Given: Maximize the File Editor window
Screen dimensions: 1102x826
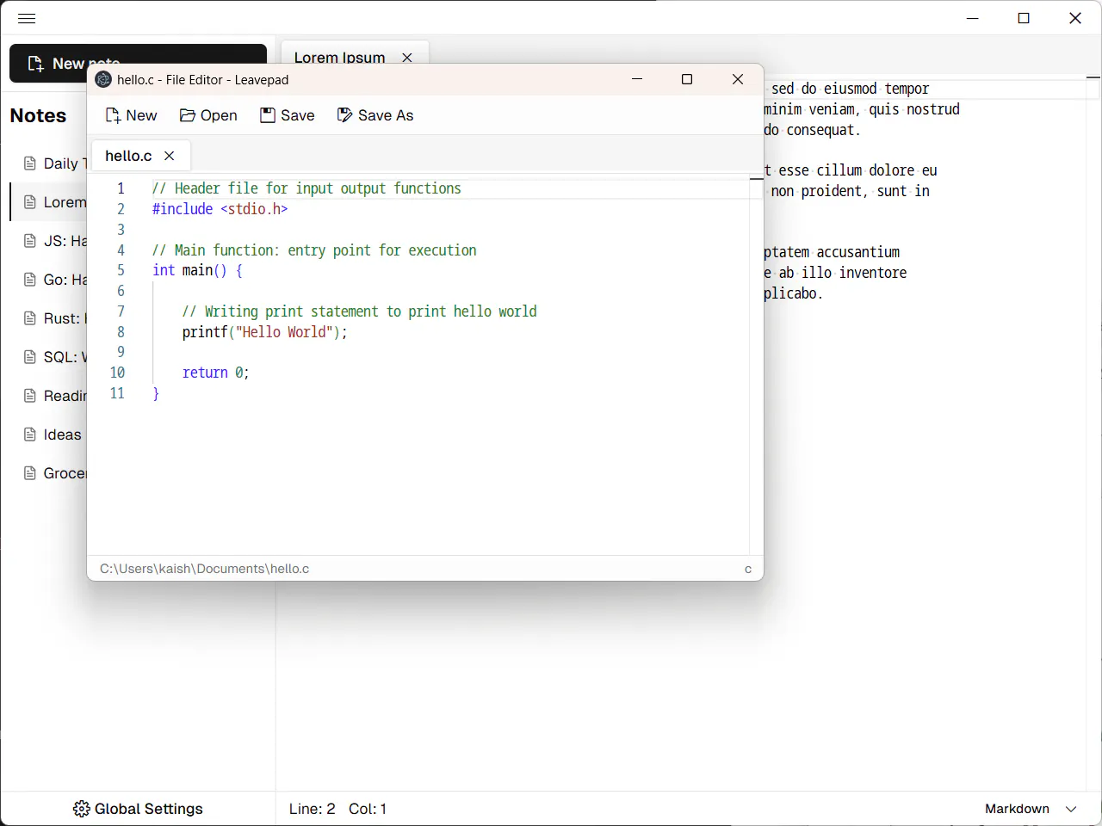Looking at the screenshot, I should click(x=687, y=79).
